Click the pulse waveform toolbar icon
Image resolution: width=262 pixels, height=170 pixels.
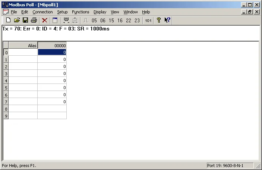[86, 20]
